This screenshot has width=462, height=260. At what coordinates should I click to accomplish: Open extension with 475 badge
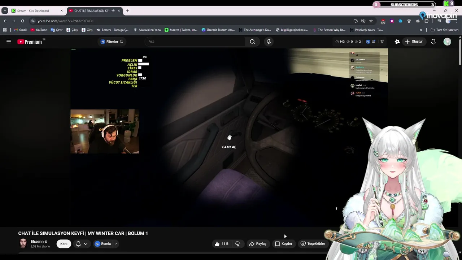(x=383, y=21)
